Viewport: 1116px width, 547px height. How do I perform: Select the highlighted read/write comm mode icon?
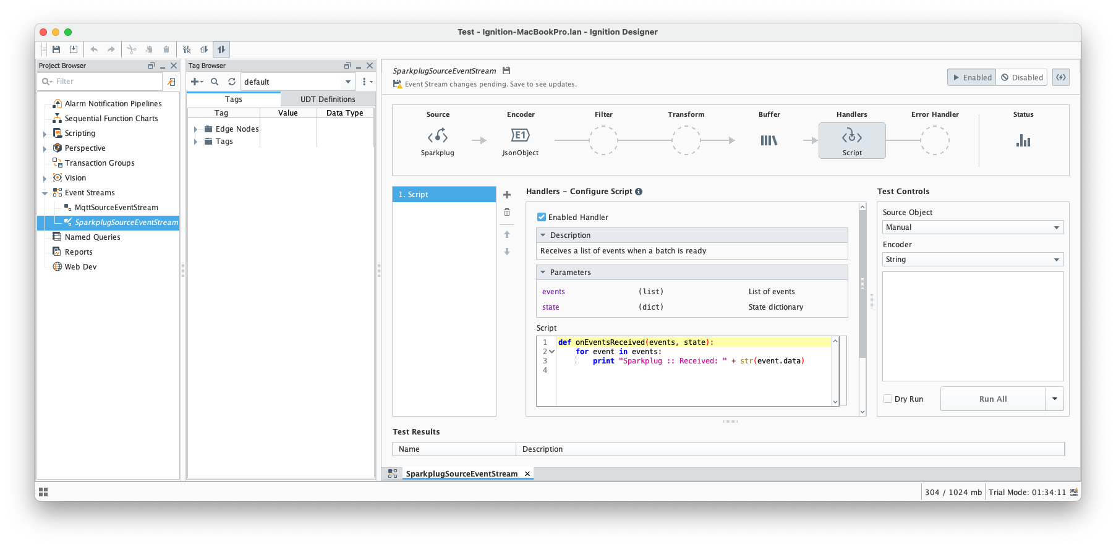pos(221,49)
